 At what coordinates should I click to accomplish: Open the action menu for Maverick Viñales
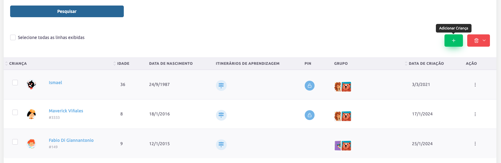475,114
